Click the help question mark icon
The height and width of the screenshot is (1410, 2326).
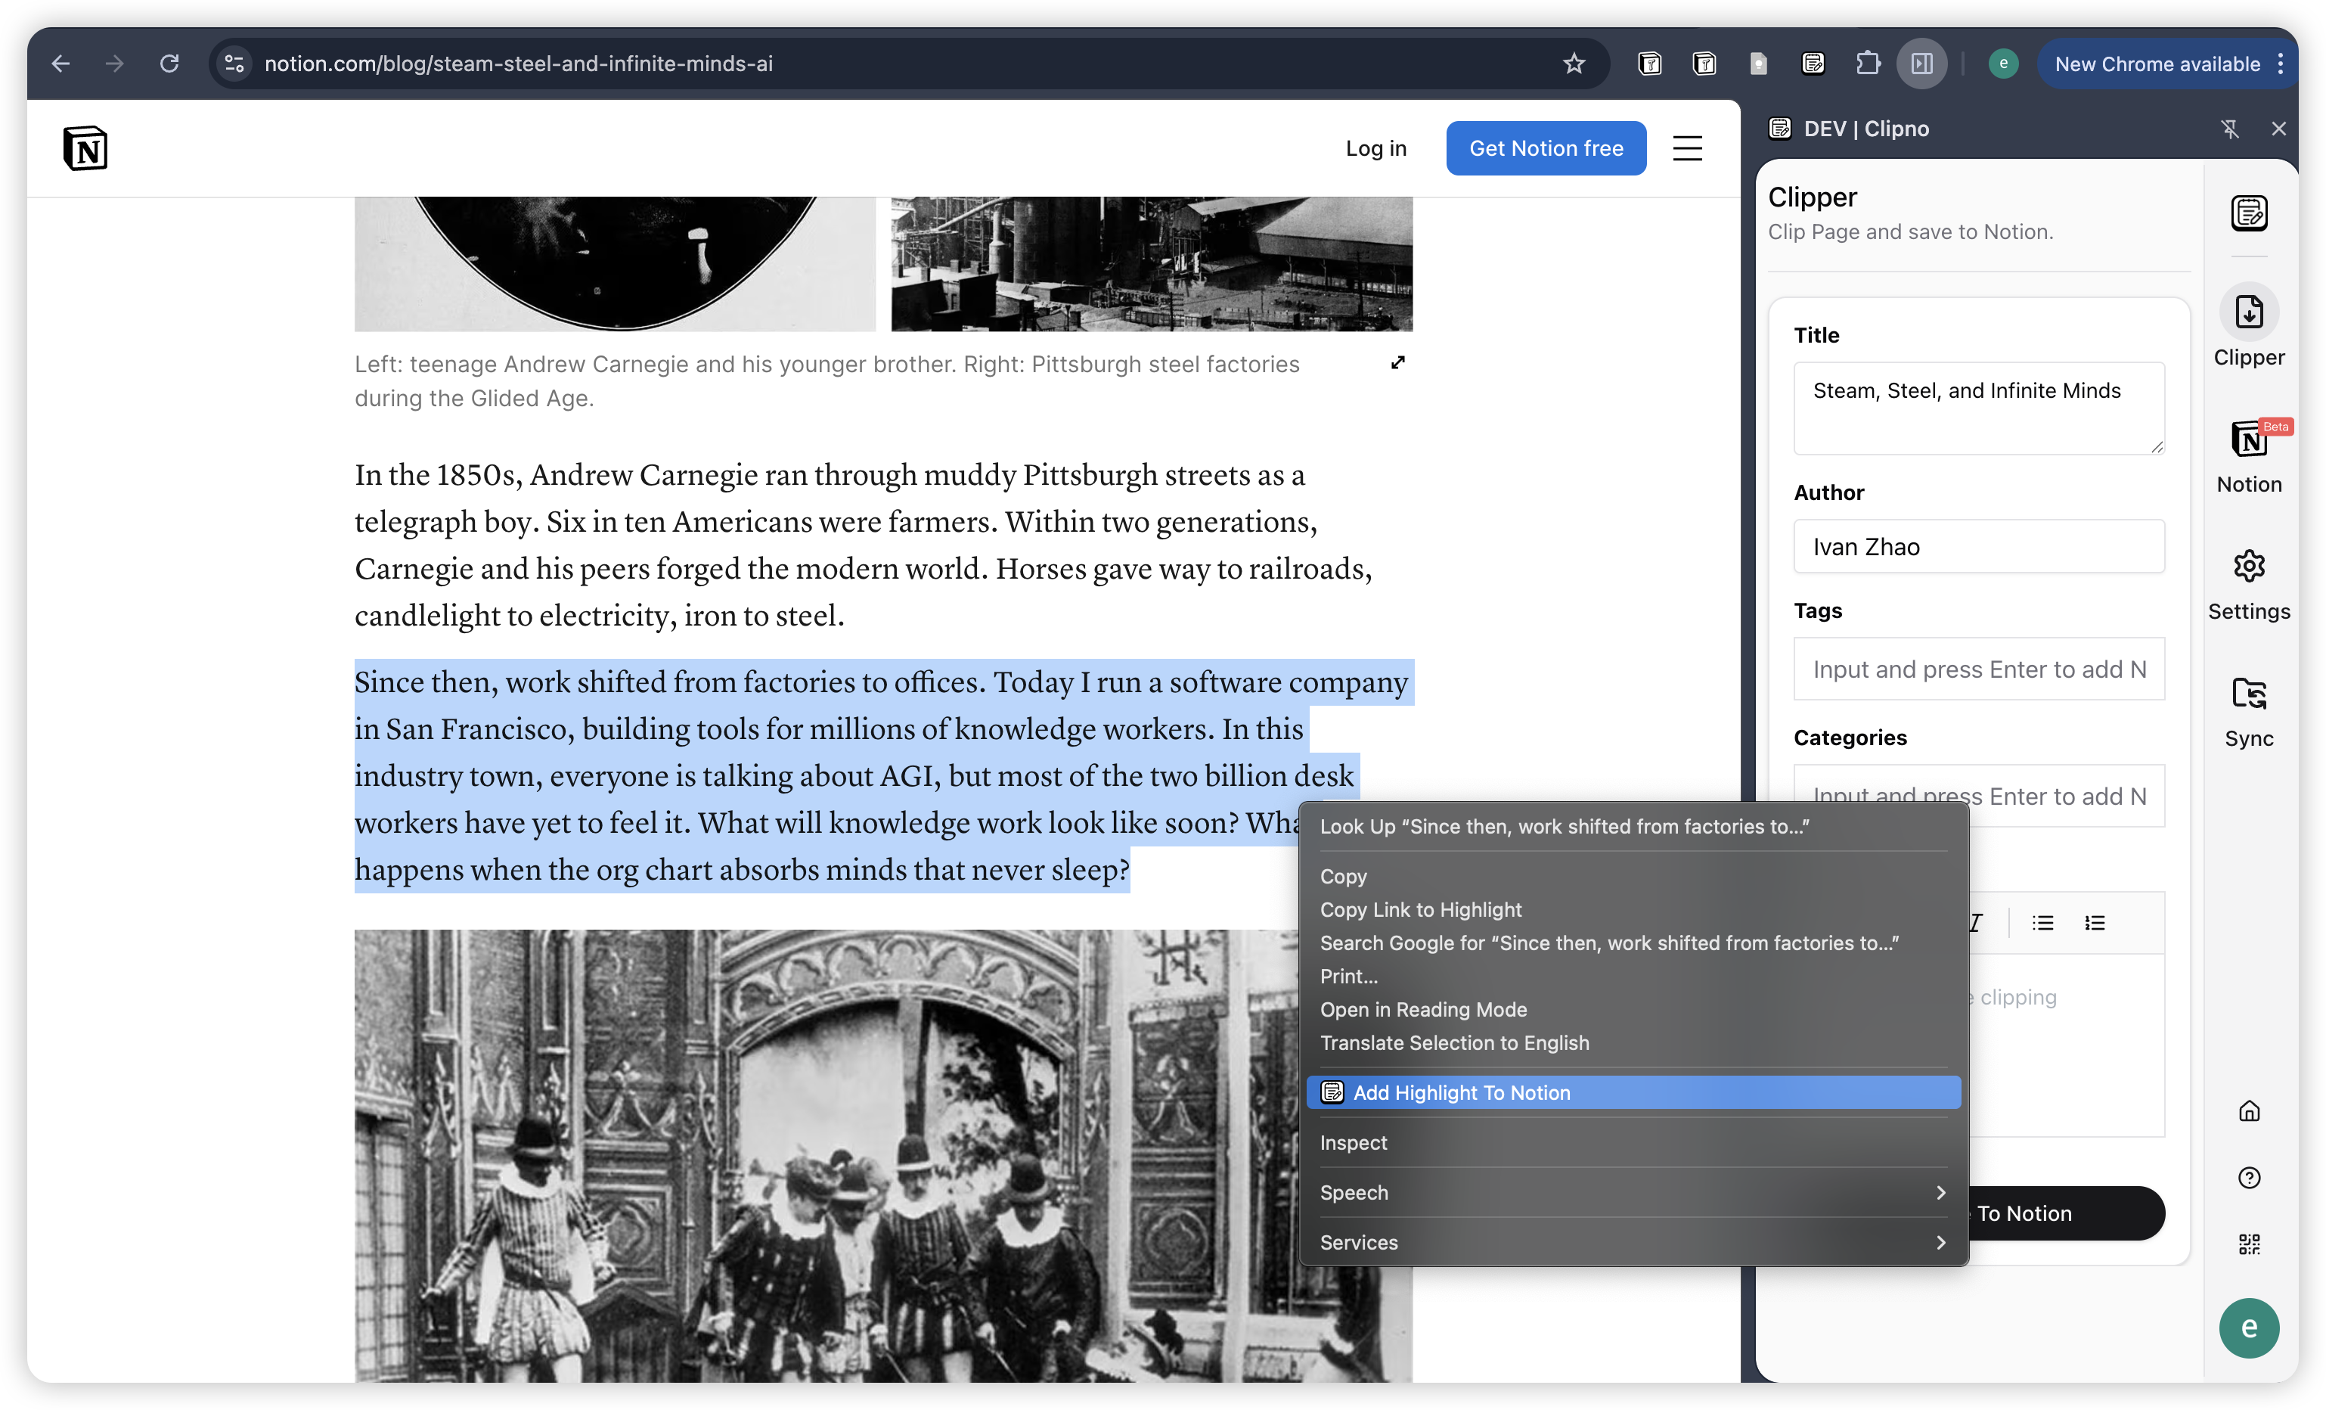[x=2249, y=1178]
